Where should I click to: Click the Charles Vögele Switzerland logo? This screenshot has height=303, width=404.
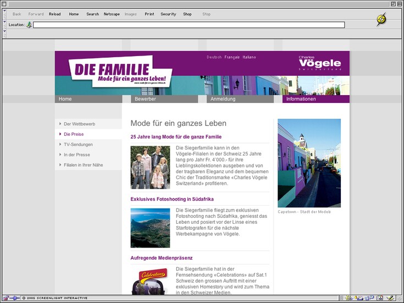[320, 63]
